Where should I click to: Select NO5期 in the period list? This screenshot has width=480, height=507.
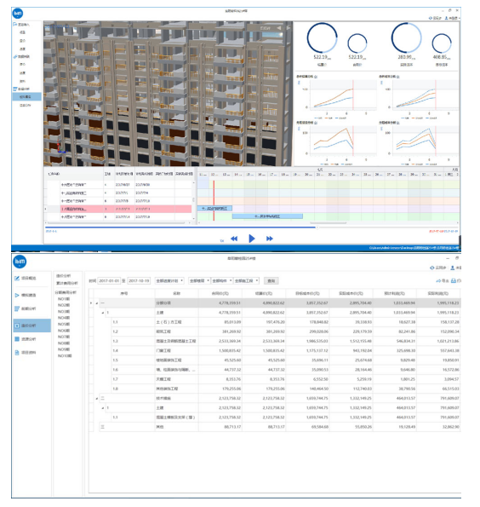click(64, 325)
